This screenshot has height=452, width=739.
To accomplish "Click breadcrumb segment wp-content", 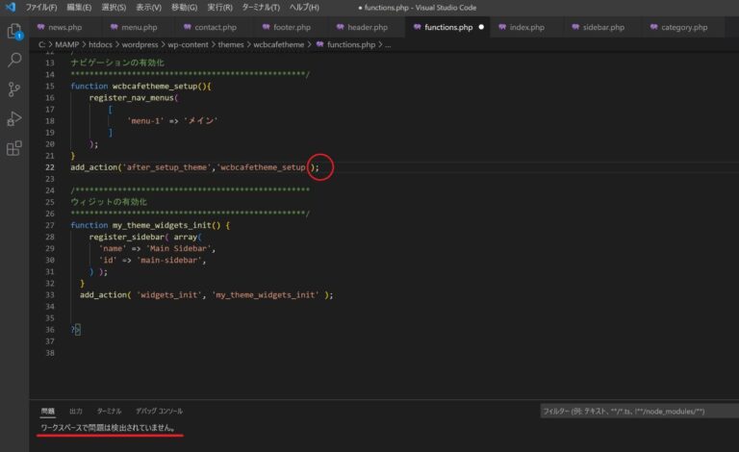I will (x=188, y=44).
